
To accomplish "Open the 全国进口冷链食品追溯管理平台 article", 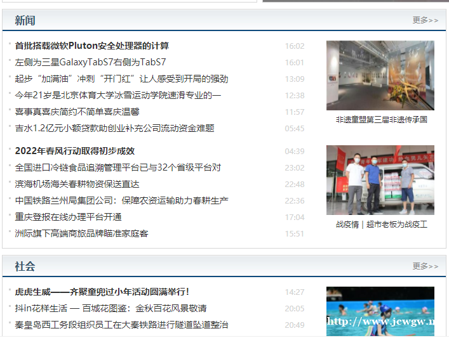I will pos(118,167).
